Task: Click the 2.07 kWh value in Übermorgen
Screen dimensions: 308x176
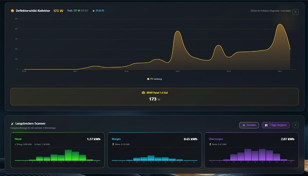Action: click(287, 139)
